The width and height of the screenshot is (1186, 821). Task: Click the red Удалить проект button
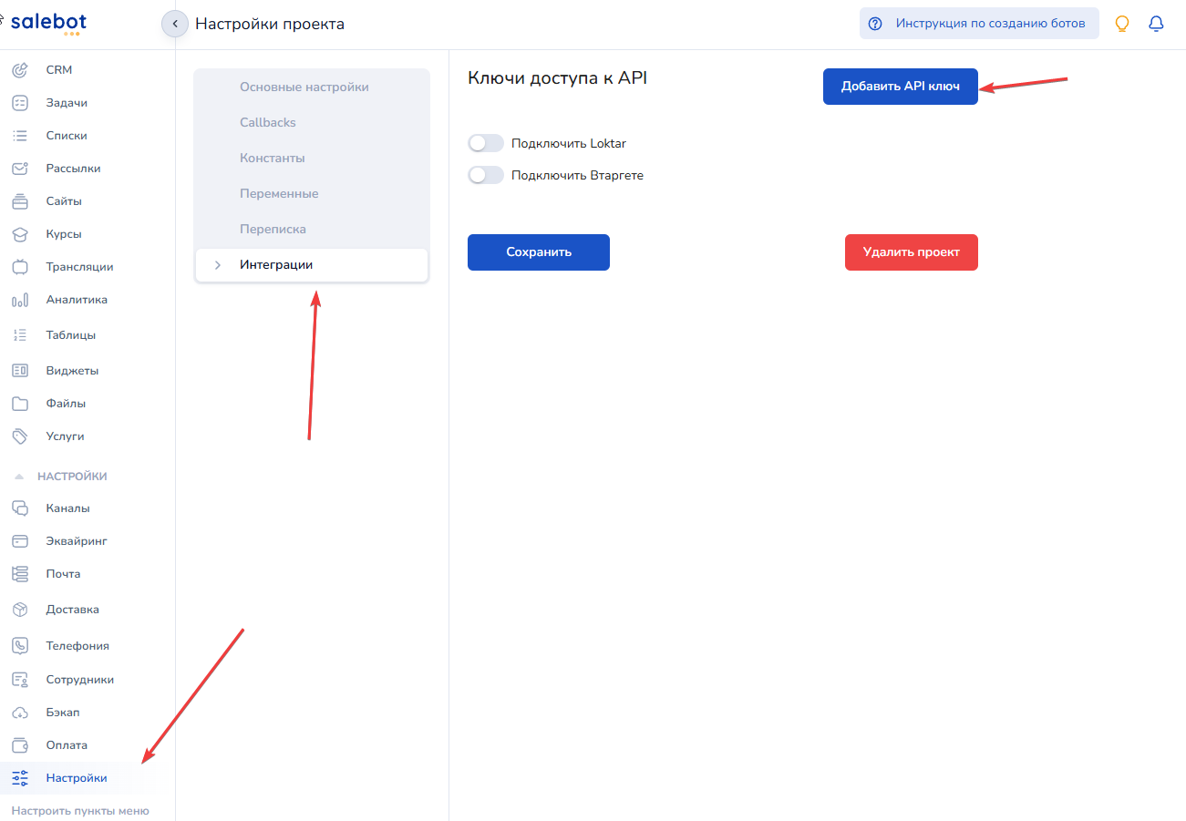click(x=911, y=252)
